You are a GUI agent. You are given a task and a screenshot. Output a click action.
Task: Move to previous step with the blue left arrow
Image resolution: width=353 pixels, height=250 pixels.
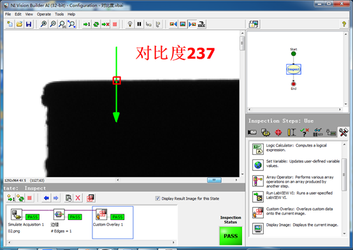[x=46, y=198]
